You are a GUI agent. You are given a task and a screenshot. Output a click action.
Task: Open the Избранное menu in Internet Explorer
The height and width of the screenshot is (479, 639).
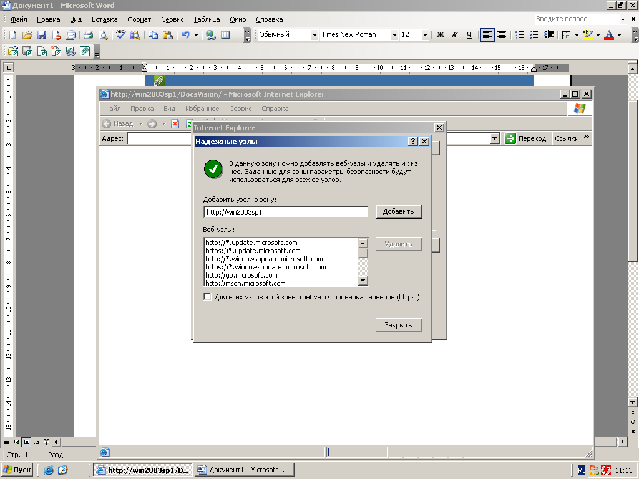coord(202,109)
